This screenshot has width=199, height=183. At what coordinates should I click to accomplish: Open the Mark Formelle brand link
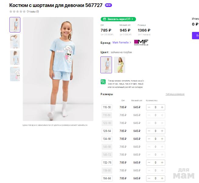122,43
